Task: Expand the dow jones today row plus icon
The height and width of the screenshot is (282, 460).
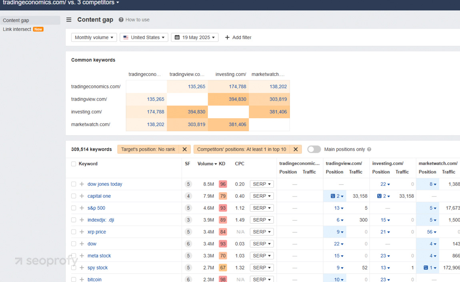Action: 82,184
